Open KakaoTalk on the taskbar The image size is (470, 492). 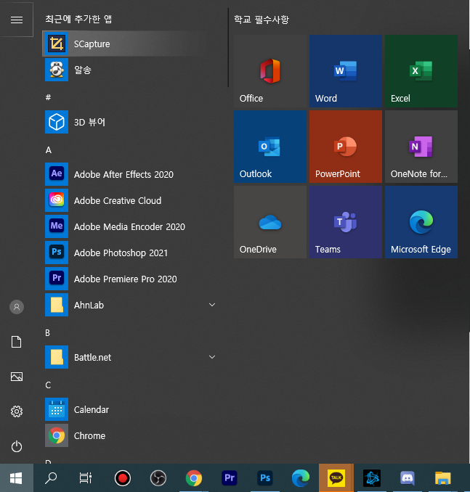coord(336,478)
